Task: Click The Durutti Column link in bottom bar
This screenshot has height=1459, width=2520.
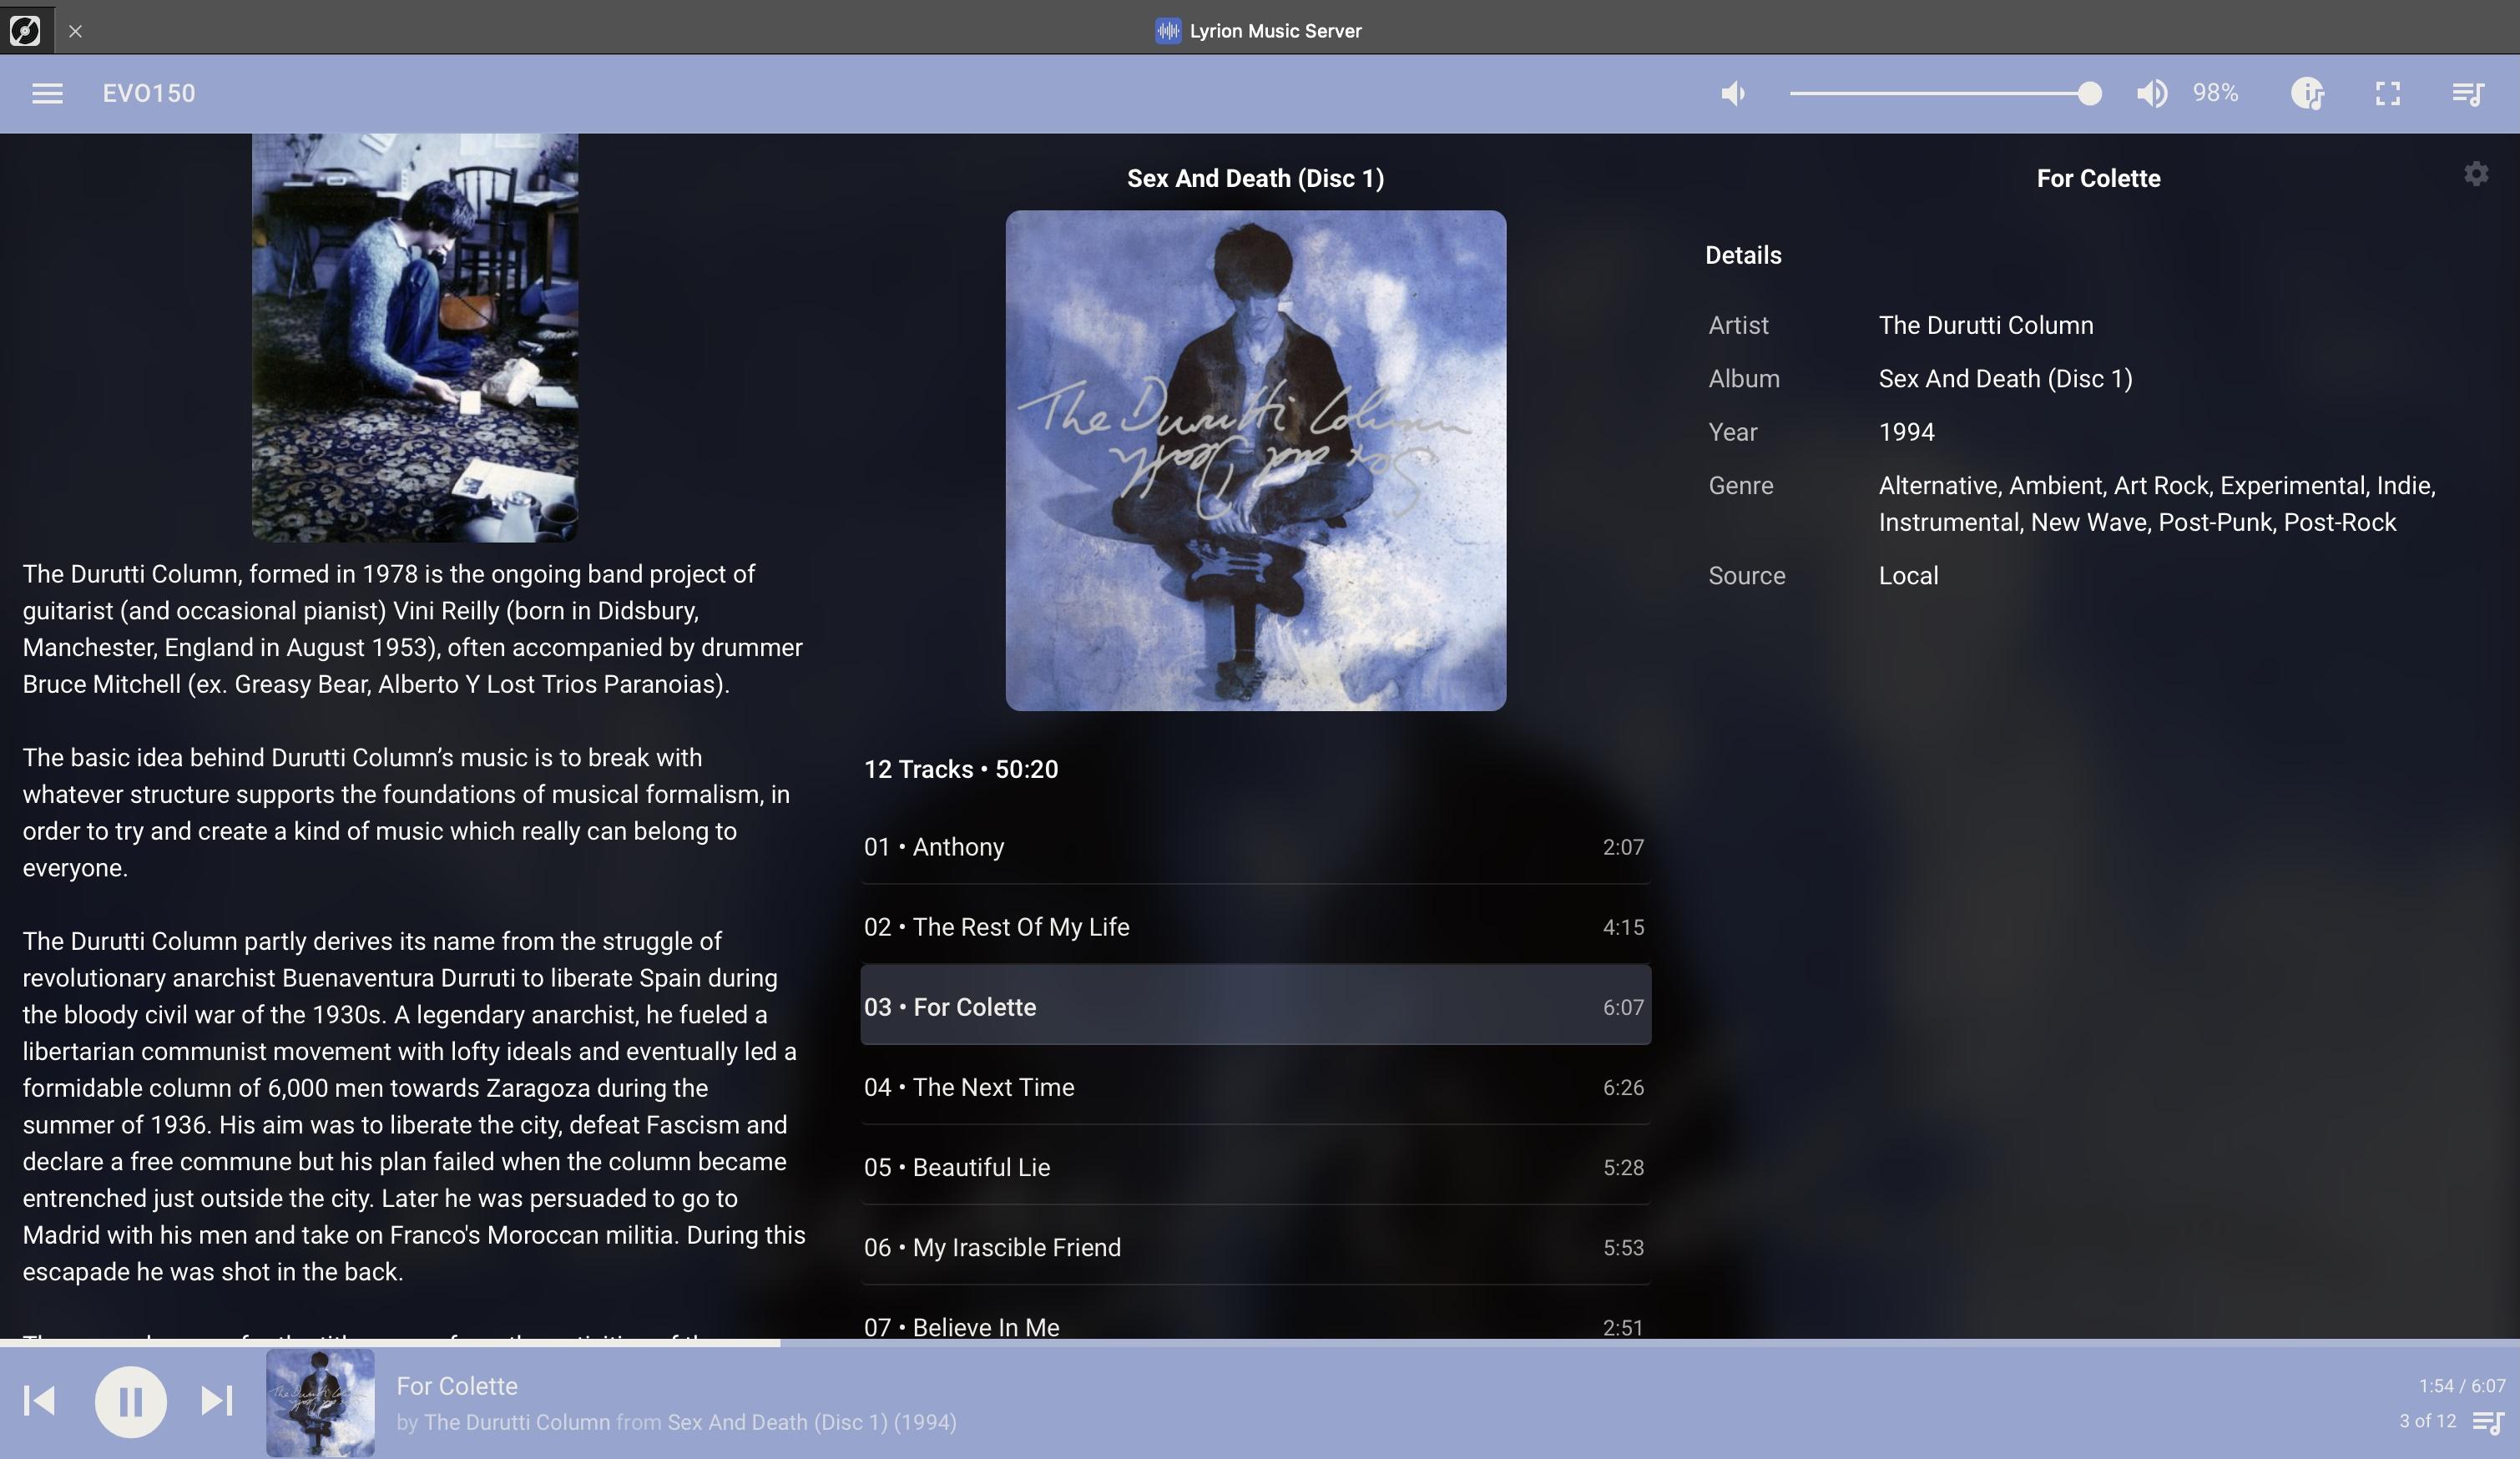Action: click(x=517, y=1422)
